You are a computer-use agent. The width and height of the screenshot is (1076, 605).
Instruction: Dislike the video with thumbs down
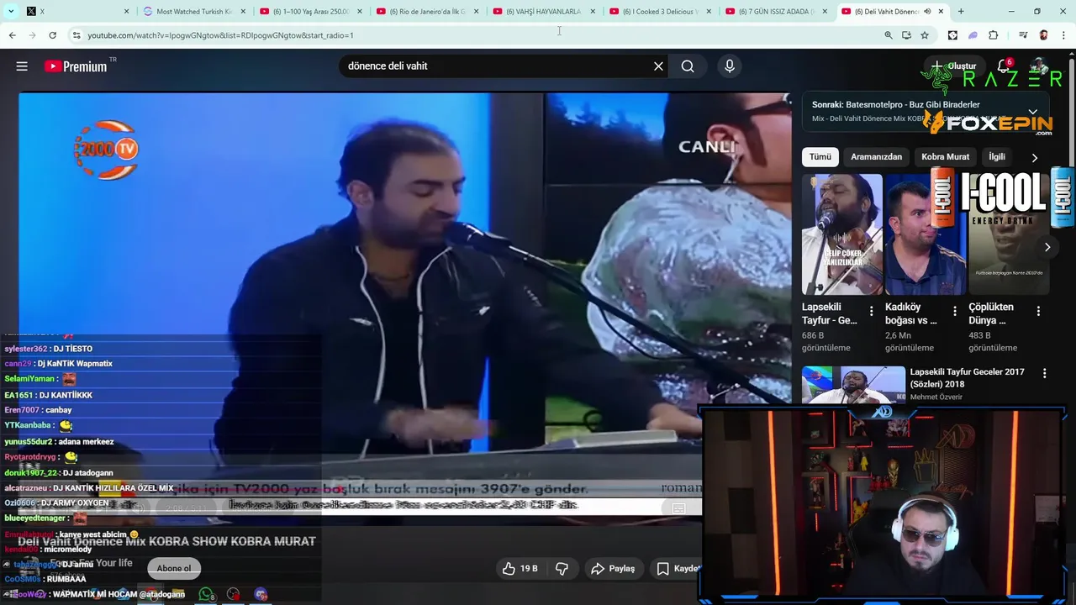pyautogui.click(x=562, y=569)
